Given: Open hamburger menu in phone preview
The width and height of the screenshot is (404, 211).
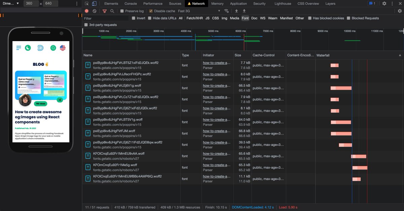Looking at the screenshot, I should click(x=19, y=48).
